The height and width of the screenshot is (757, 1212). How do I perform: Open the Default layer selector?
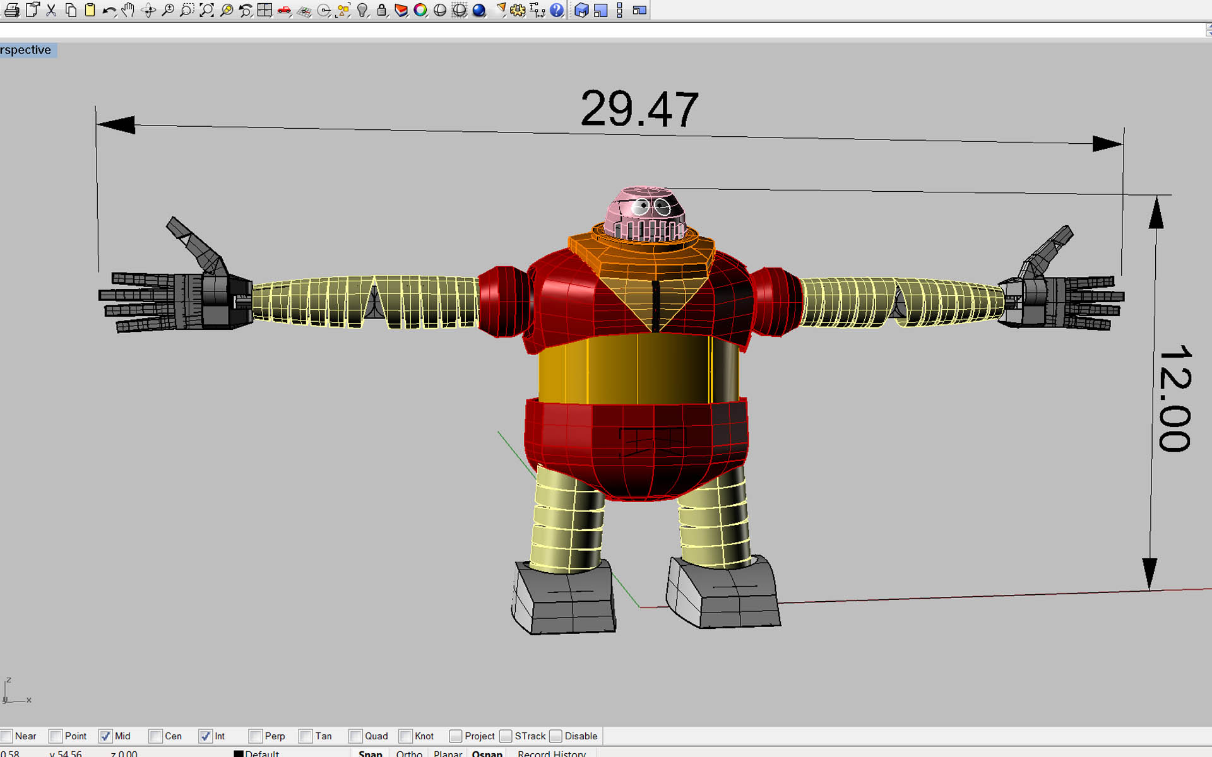pyautogui.click(x=262, y=753)
